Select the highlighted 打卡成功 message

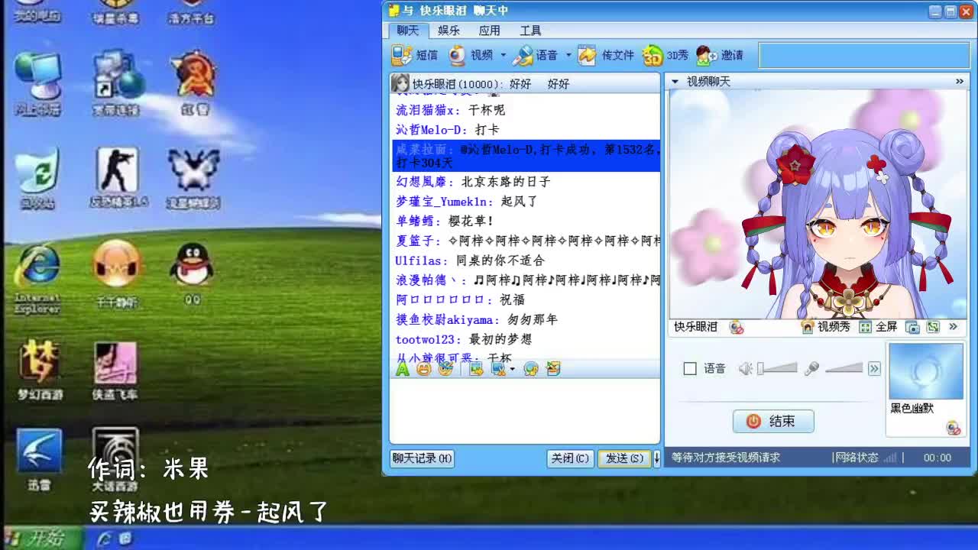[526, 156]
